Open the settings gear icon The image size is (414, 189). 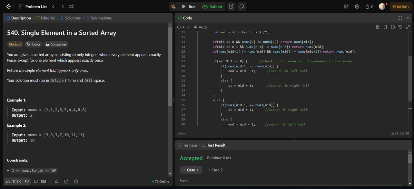pos(357,7)
